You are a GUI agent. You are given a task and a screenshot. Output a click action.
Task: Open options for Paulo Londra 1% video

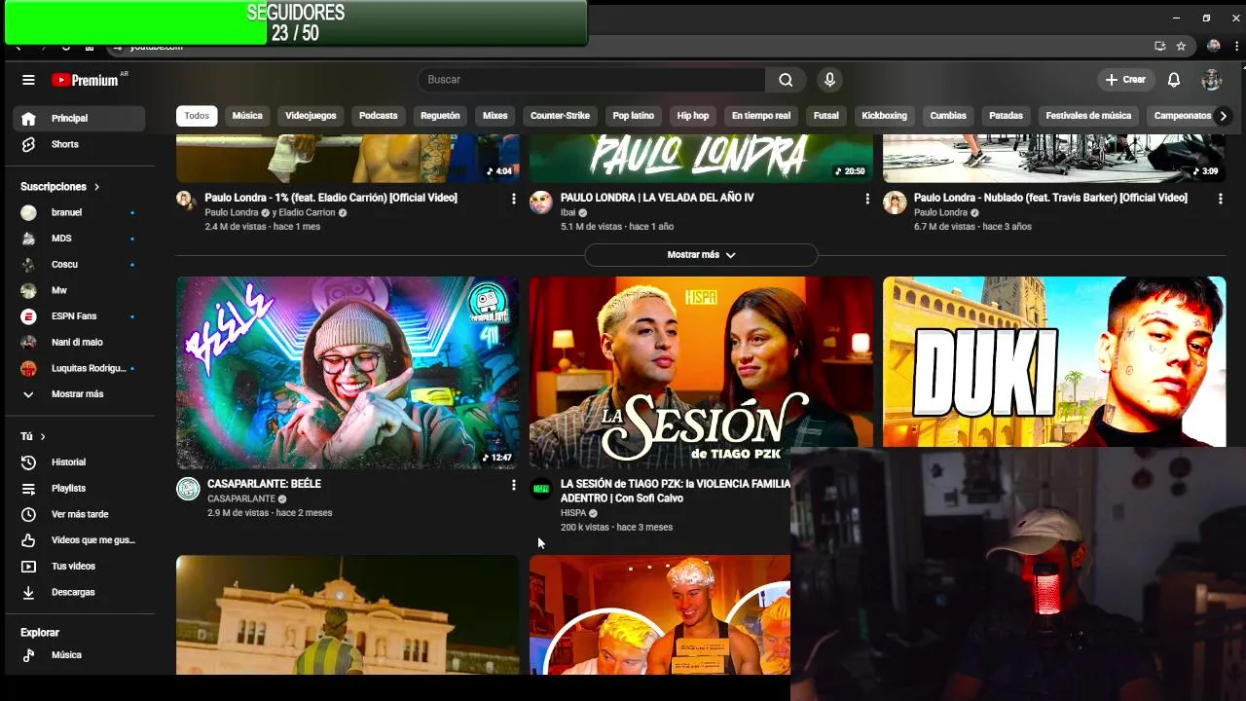tap(514, 199)
